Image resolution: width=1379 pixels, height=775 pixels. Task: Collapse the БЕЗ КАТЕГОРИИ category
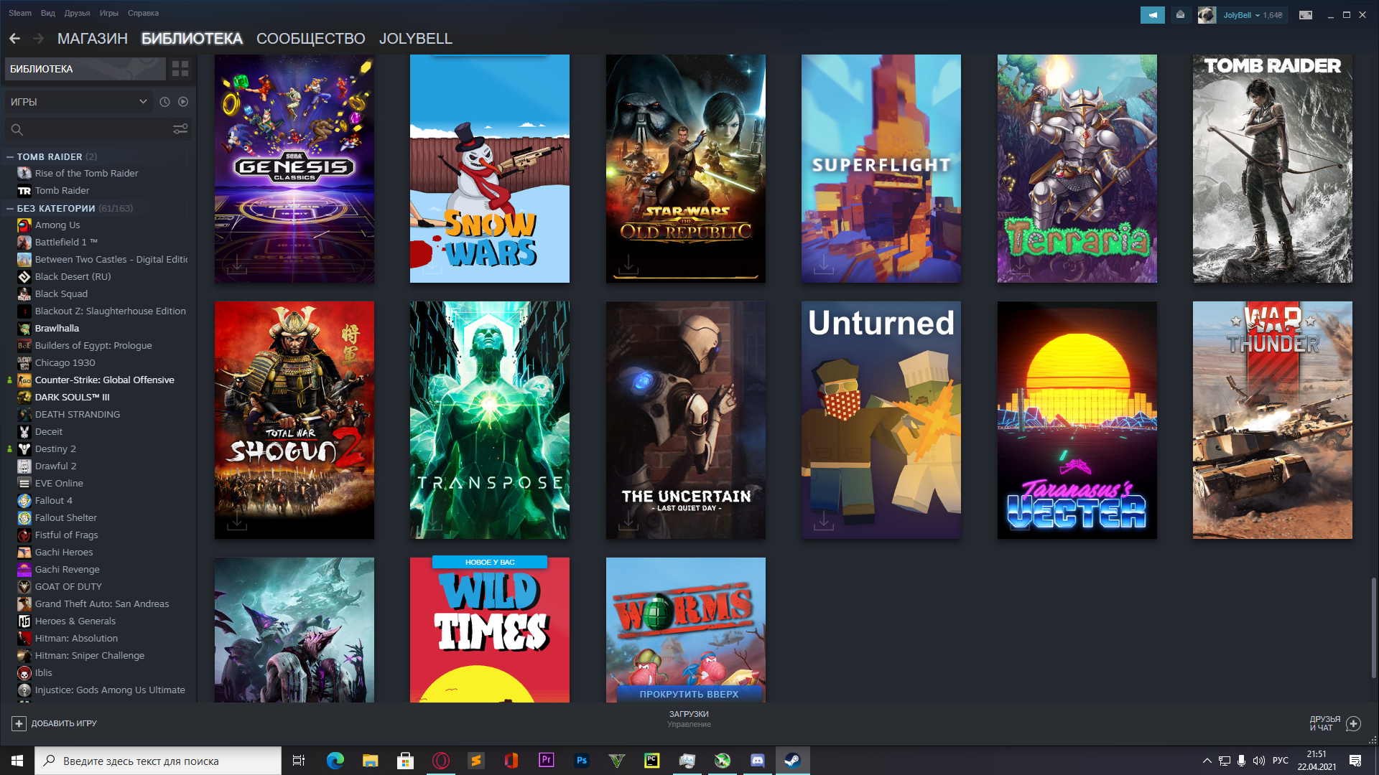10,208
